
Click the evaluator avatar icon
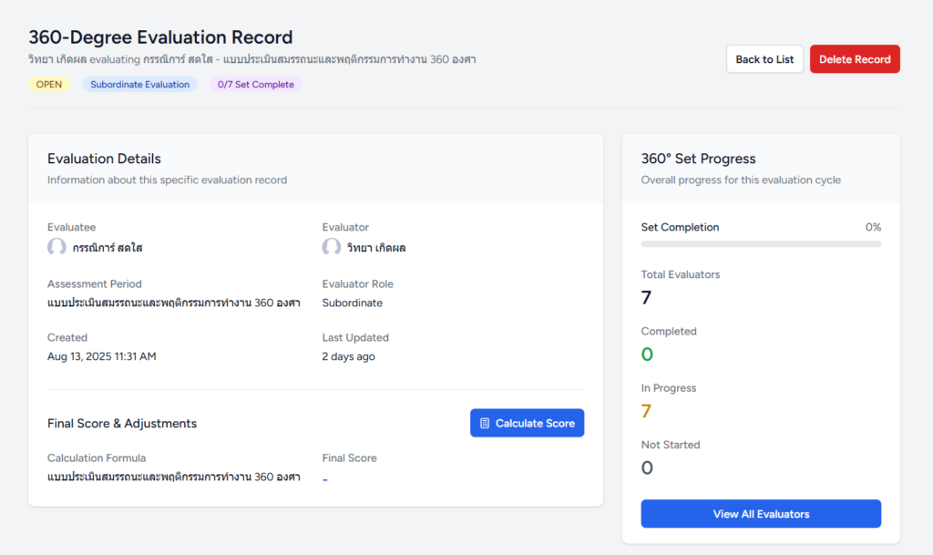click(x=332, y=247)
